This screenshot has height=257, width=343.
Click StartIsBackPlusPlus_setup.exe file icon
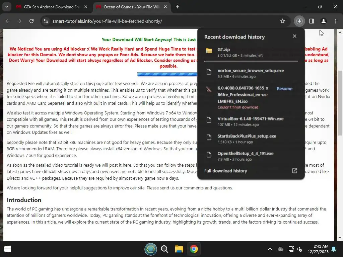click(209, 137)
